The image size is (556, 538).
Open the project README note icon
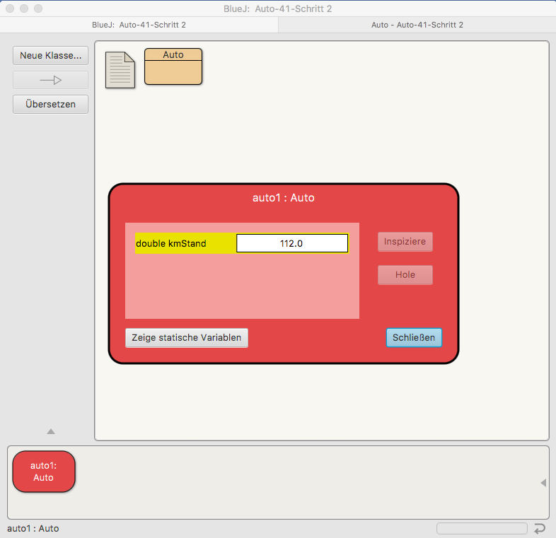pos(120,70)
